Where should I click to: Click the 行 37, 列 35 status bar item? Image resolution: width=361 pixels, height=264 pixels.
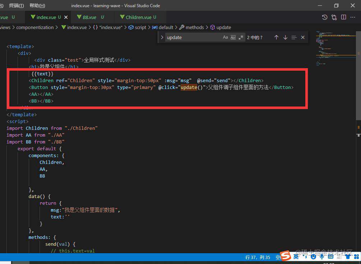tap(258, 257)
